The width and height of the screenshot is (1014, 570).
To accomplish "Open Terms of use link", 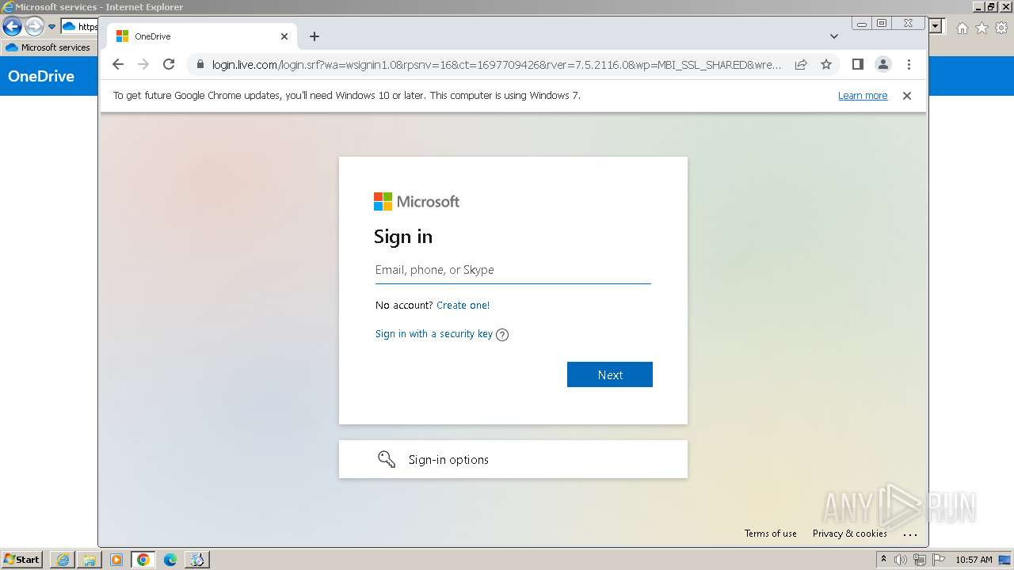I will pos(771,534).
